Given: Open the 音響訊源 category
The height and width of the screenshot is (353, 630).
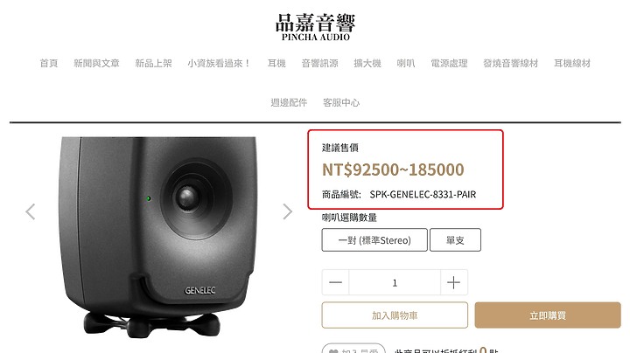Looking at the screenshot, I should click(320, 64).
